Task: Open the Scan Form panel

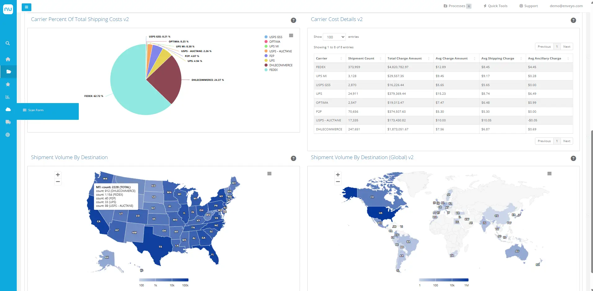Action: (34, 110)
